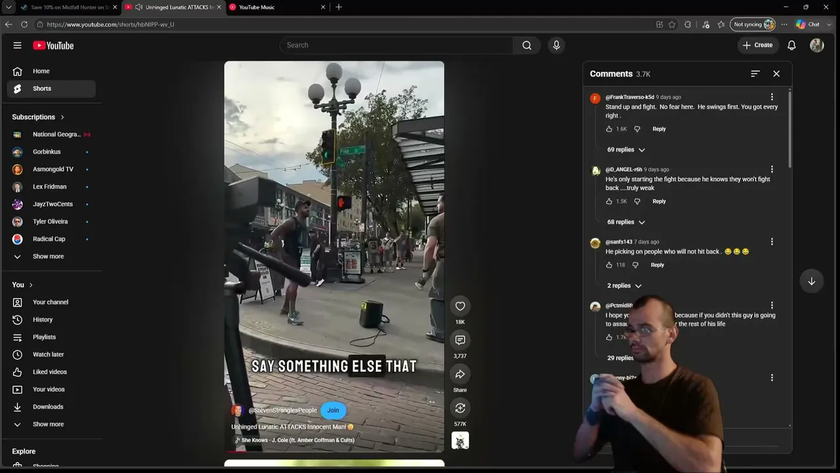Image resolution: width=840 pixels, height=473 pixels.
Task: Open Lex Fridman subscription
Action: point(51,187)
